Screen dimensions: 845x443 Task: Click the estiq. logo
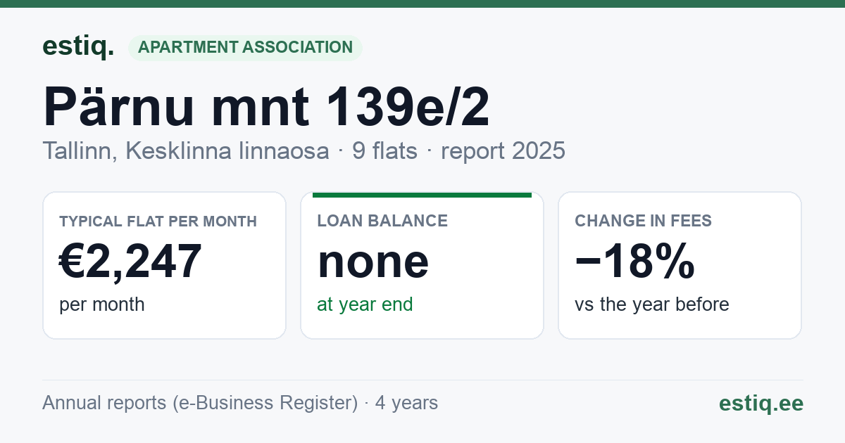click(78, 46)
